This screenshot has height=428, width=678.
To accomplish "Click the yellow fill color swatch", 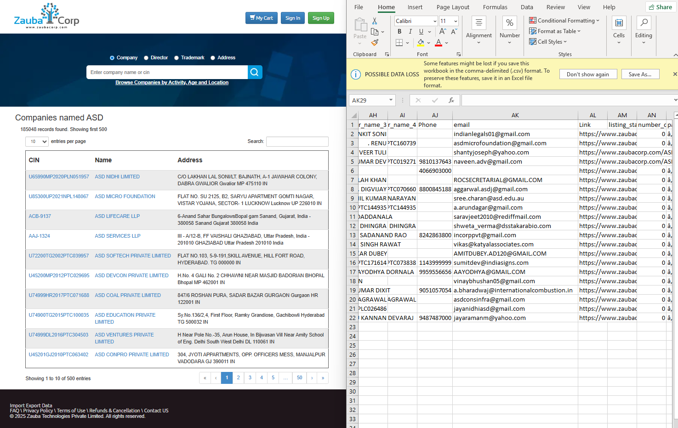I will (421, 43).
